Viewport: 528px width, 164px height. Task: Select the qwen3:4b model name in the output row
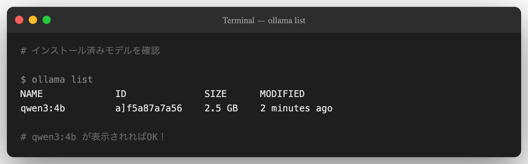tap(43, 109)
